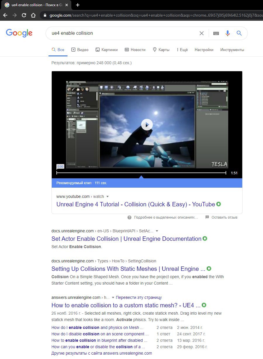Open the on-screen keyboard icon

[216, 33]
